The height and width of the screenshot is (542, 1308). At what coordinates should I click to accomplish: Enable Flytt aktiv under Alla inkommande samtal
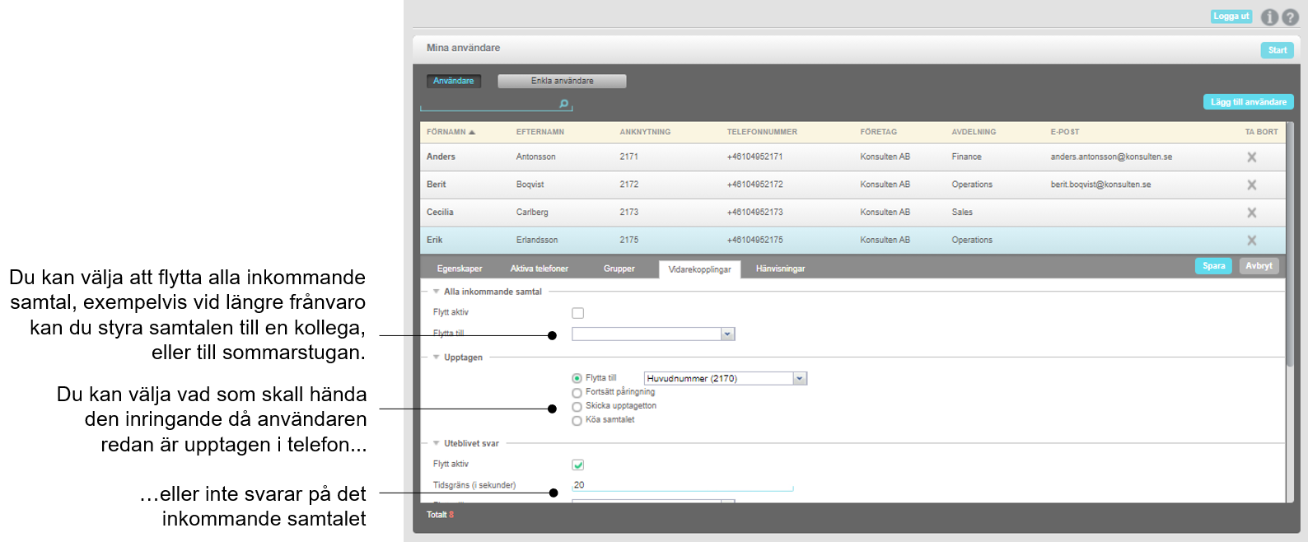coord(577,313)
